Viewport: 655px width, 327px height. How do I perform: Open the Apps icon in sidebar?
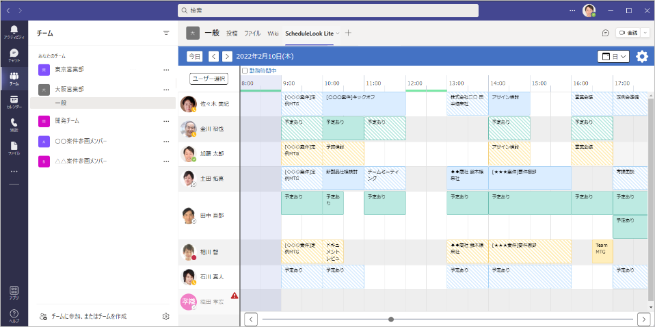point(14,293)
